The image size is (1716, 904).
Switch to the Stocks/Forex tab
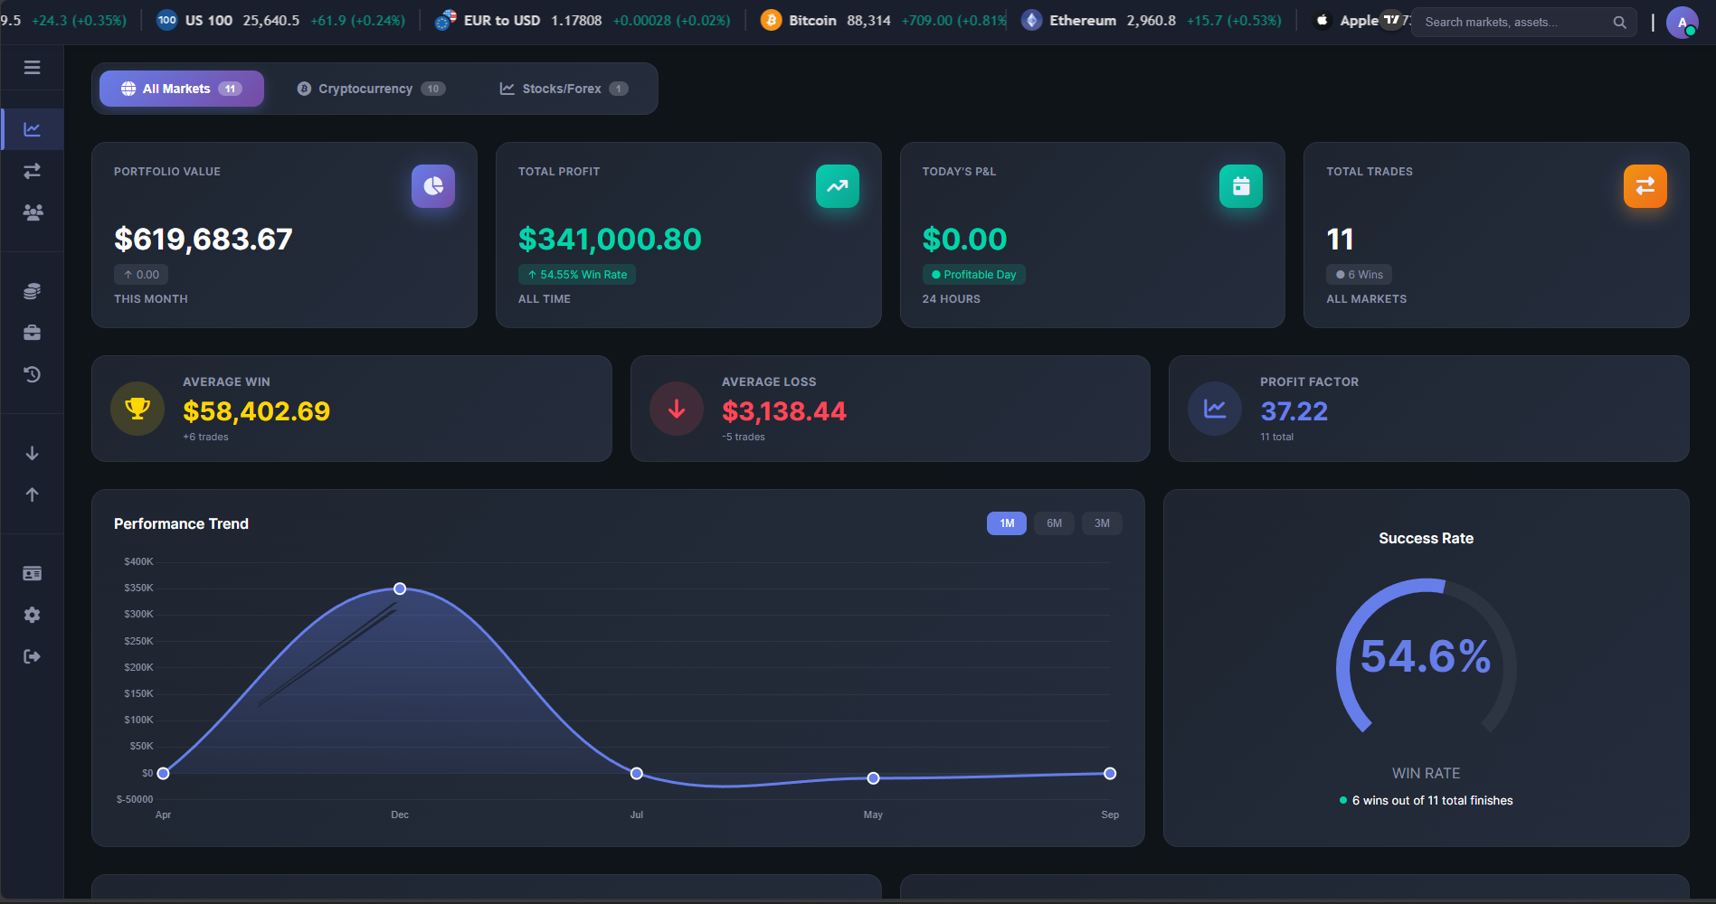pyautogui.click(x=562, y=88)
